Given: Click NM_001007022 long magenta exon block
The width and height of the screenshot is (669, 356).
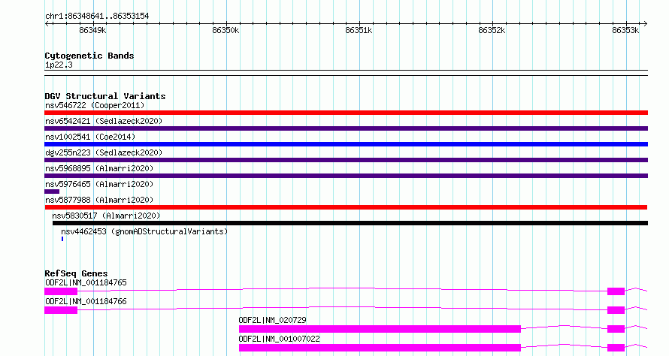Looking at the screenshot, I should tap(380, 348).
